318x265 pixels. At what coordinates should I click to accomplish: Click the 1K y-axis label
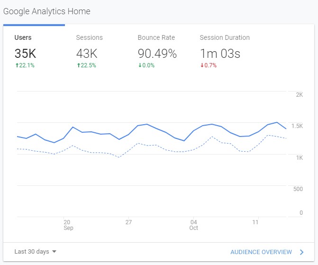tap(300, 158)
